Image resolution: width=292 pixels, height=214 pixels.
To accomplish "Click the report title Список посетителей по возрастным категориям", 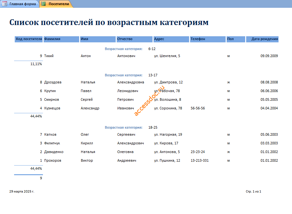I will 109,22.
